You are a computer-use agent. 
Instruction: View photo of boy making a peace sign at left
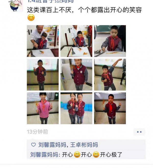pos(43,75)
